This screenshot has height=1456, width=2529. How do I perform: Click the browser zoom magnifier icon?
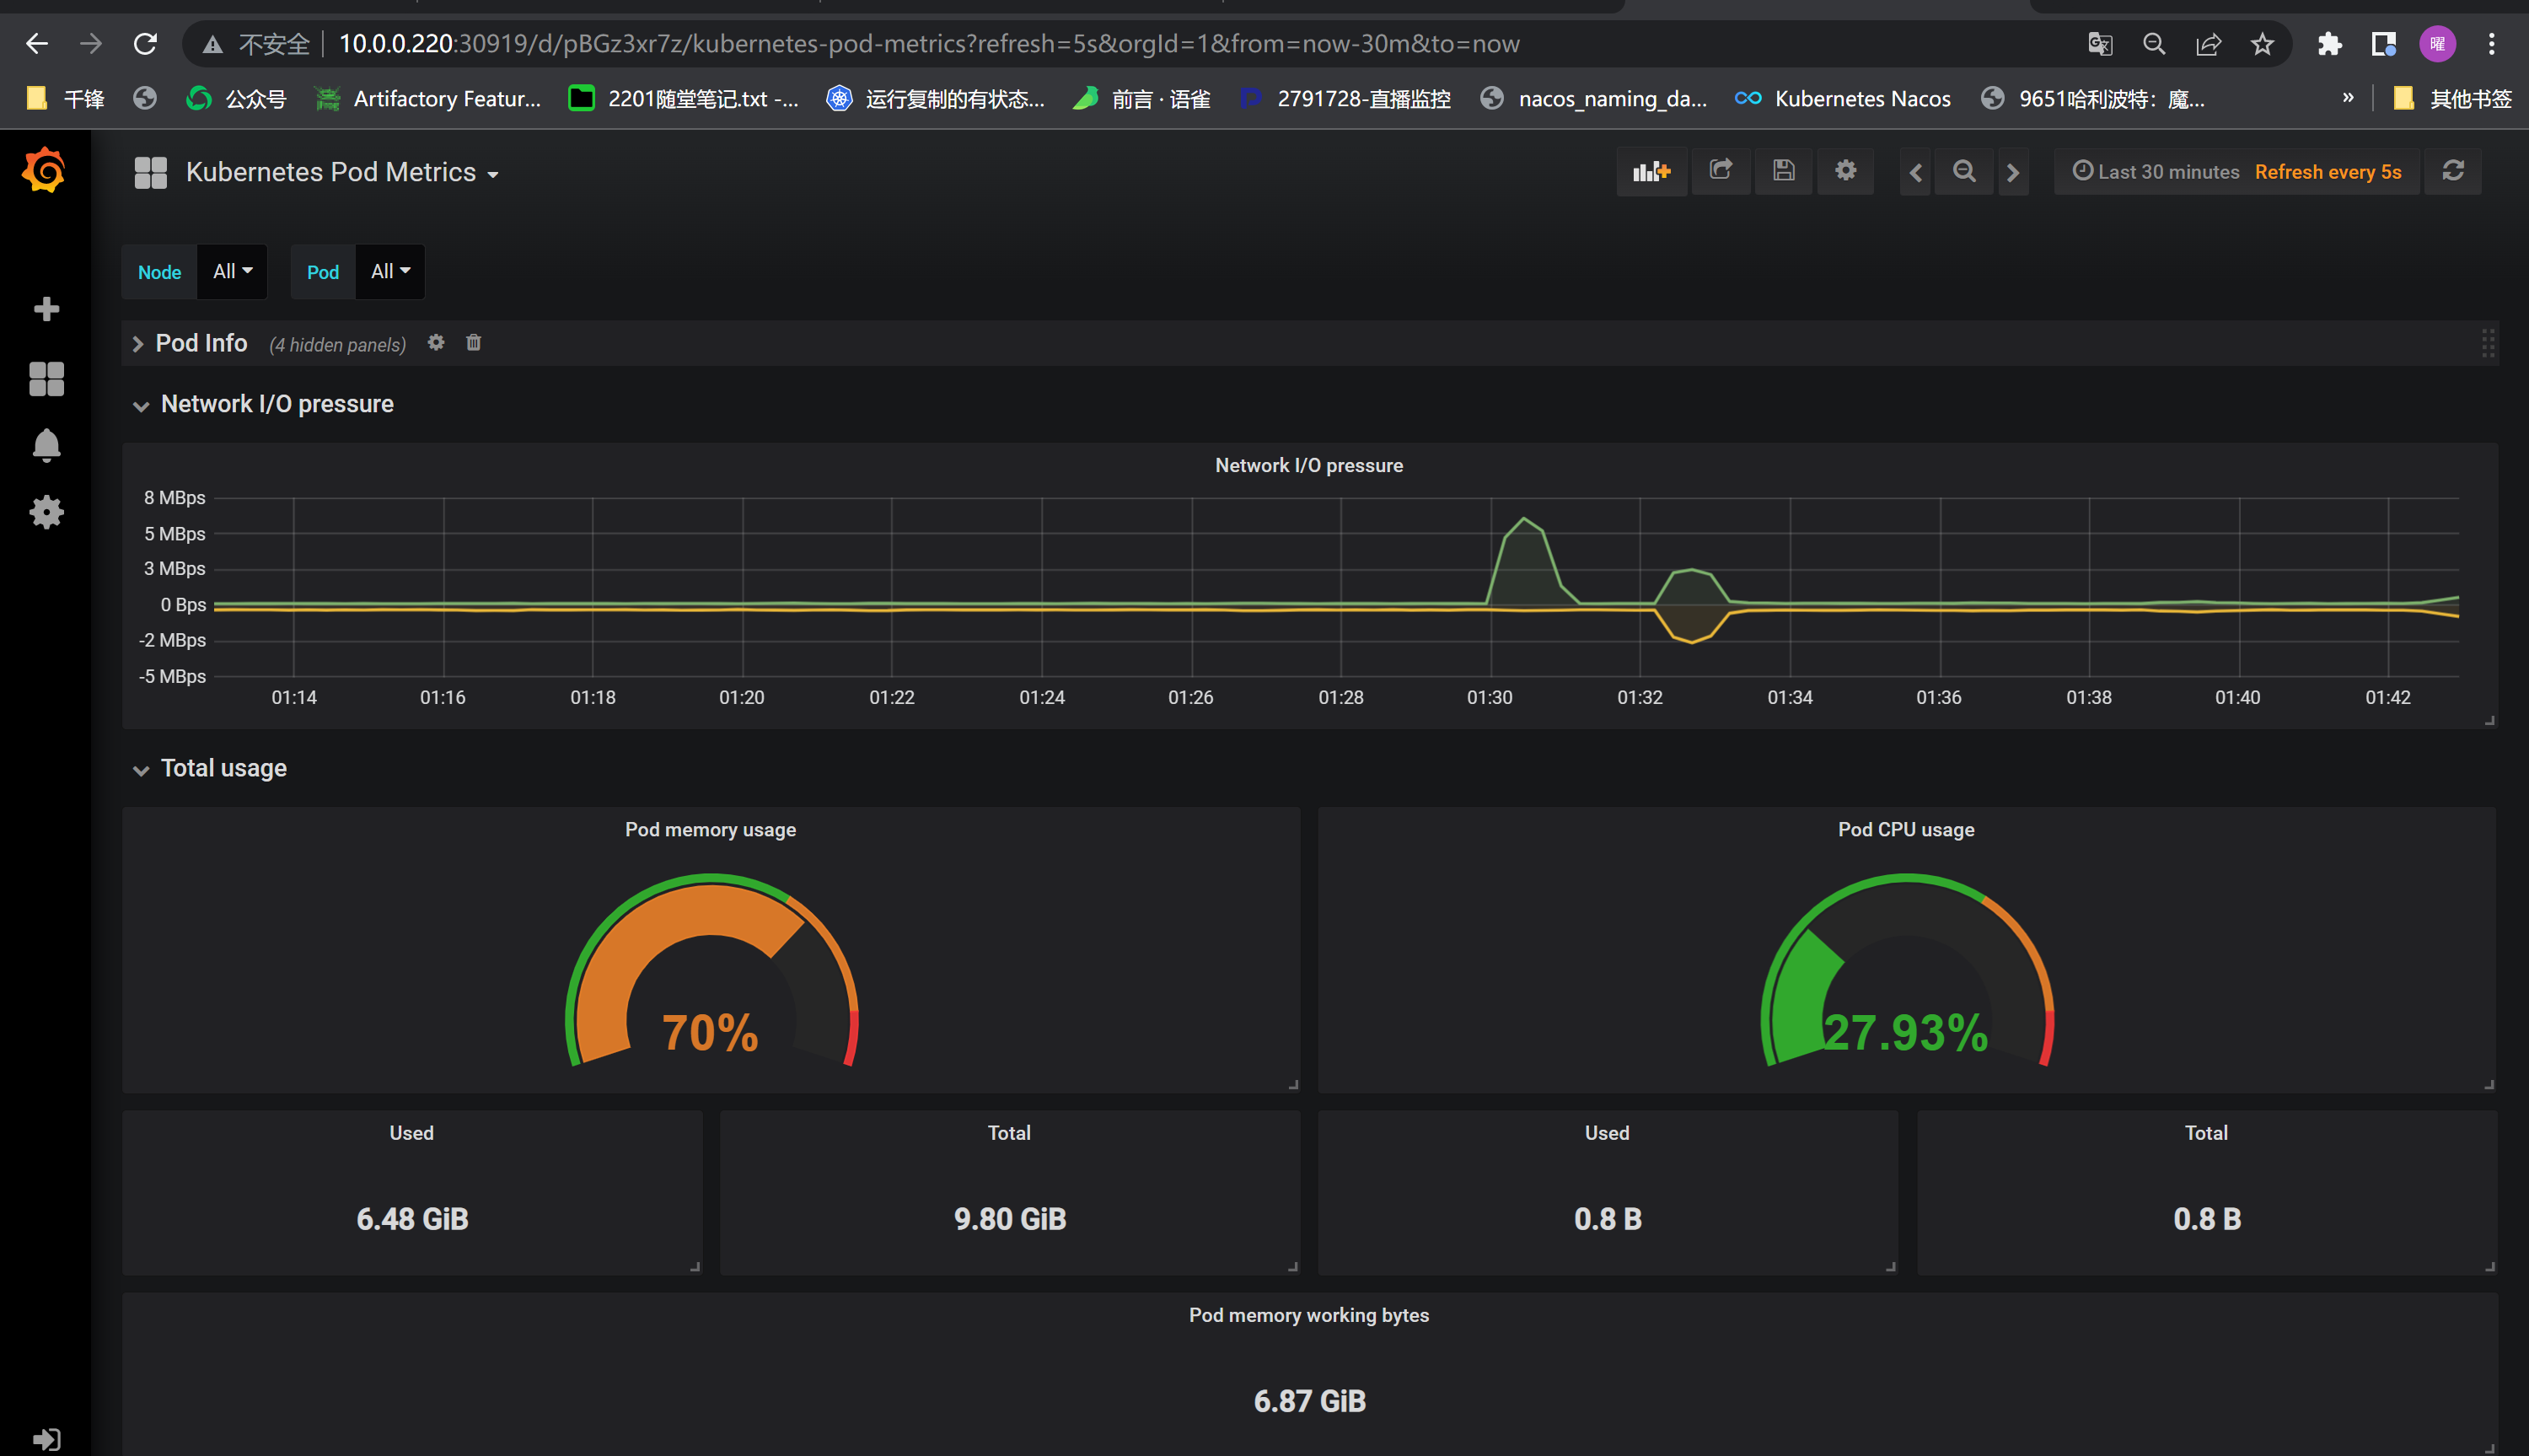pyautogui.click(x=2154, y=44)
